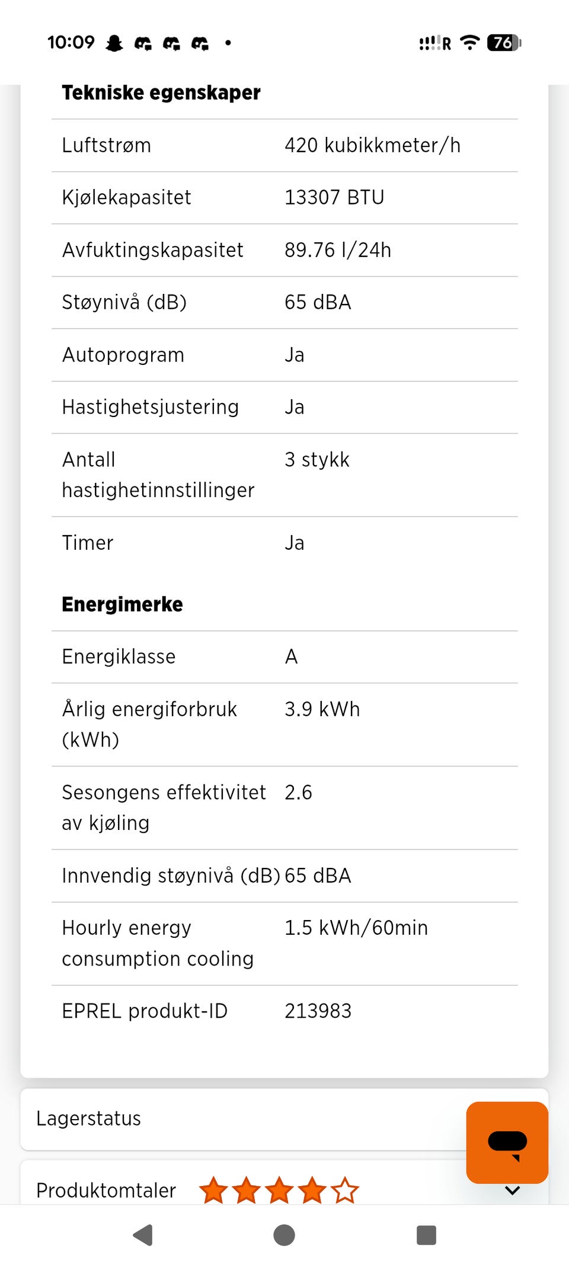Tap the battery indicator showing 76
Viewport: 569px width, 1266px height.
(x=504, y=43)
